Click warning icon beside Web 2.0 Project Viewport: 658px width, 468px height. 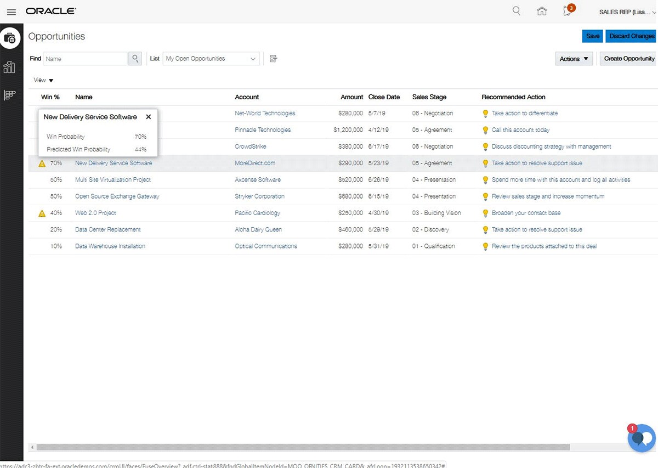click(42, 213)
